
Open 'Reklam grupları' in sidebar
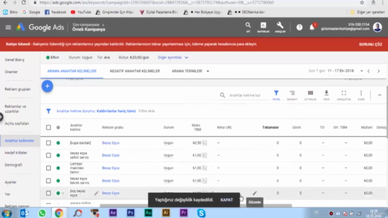tap(18, 89)
